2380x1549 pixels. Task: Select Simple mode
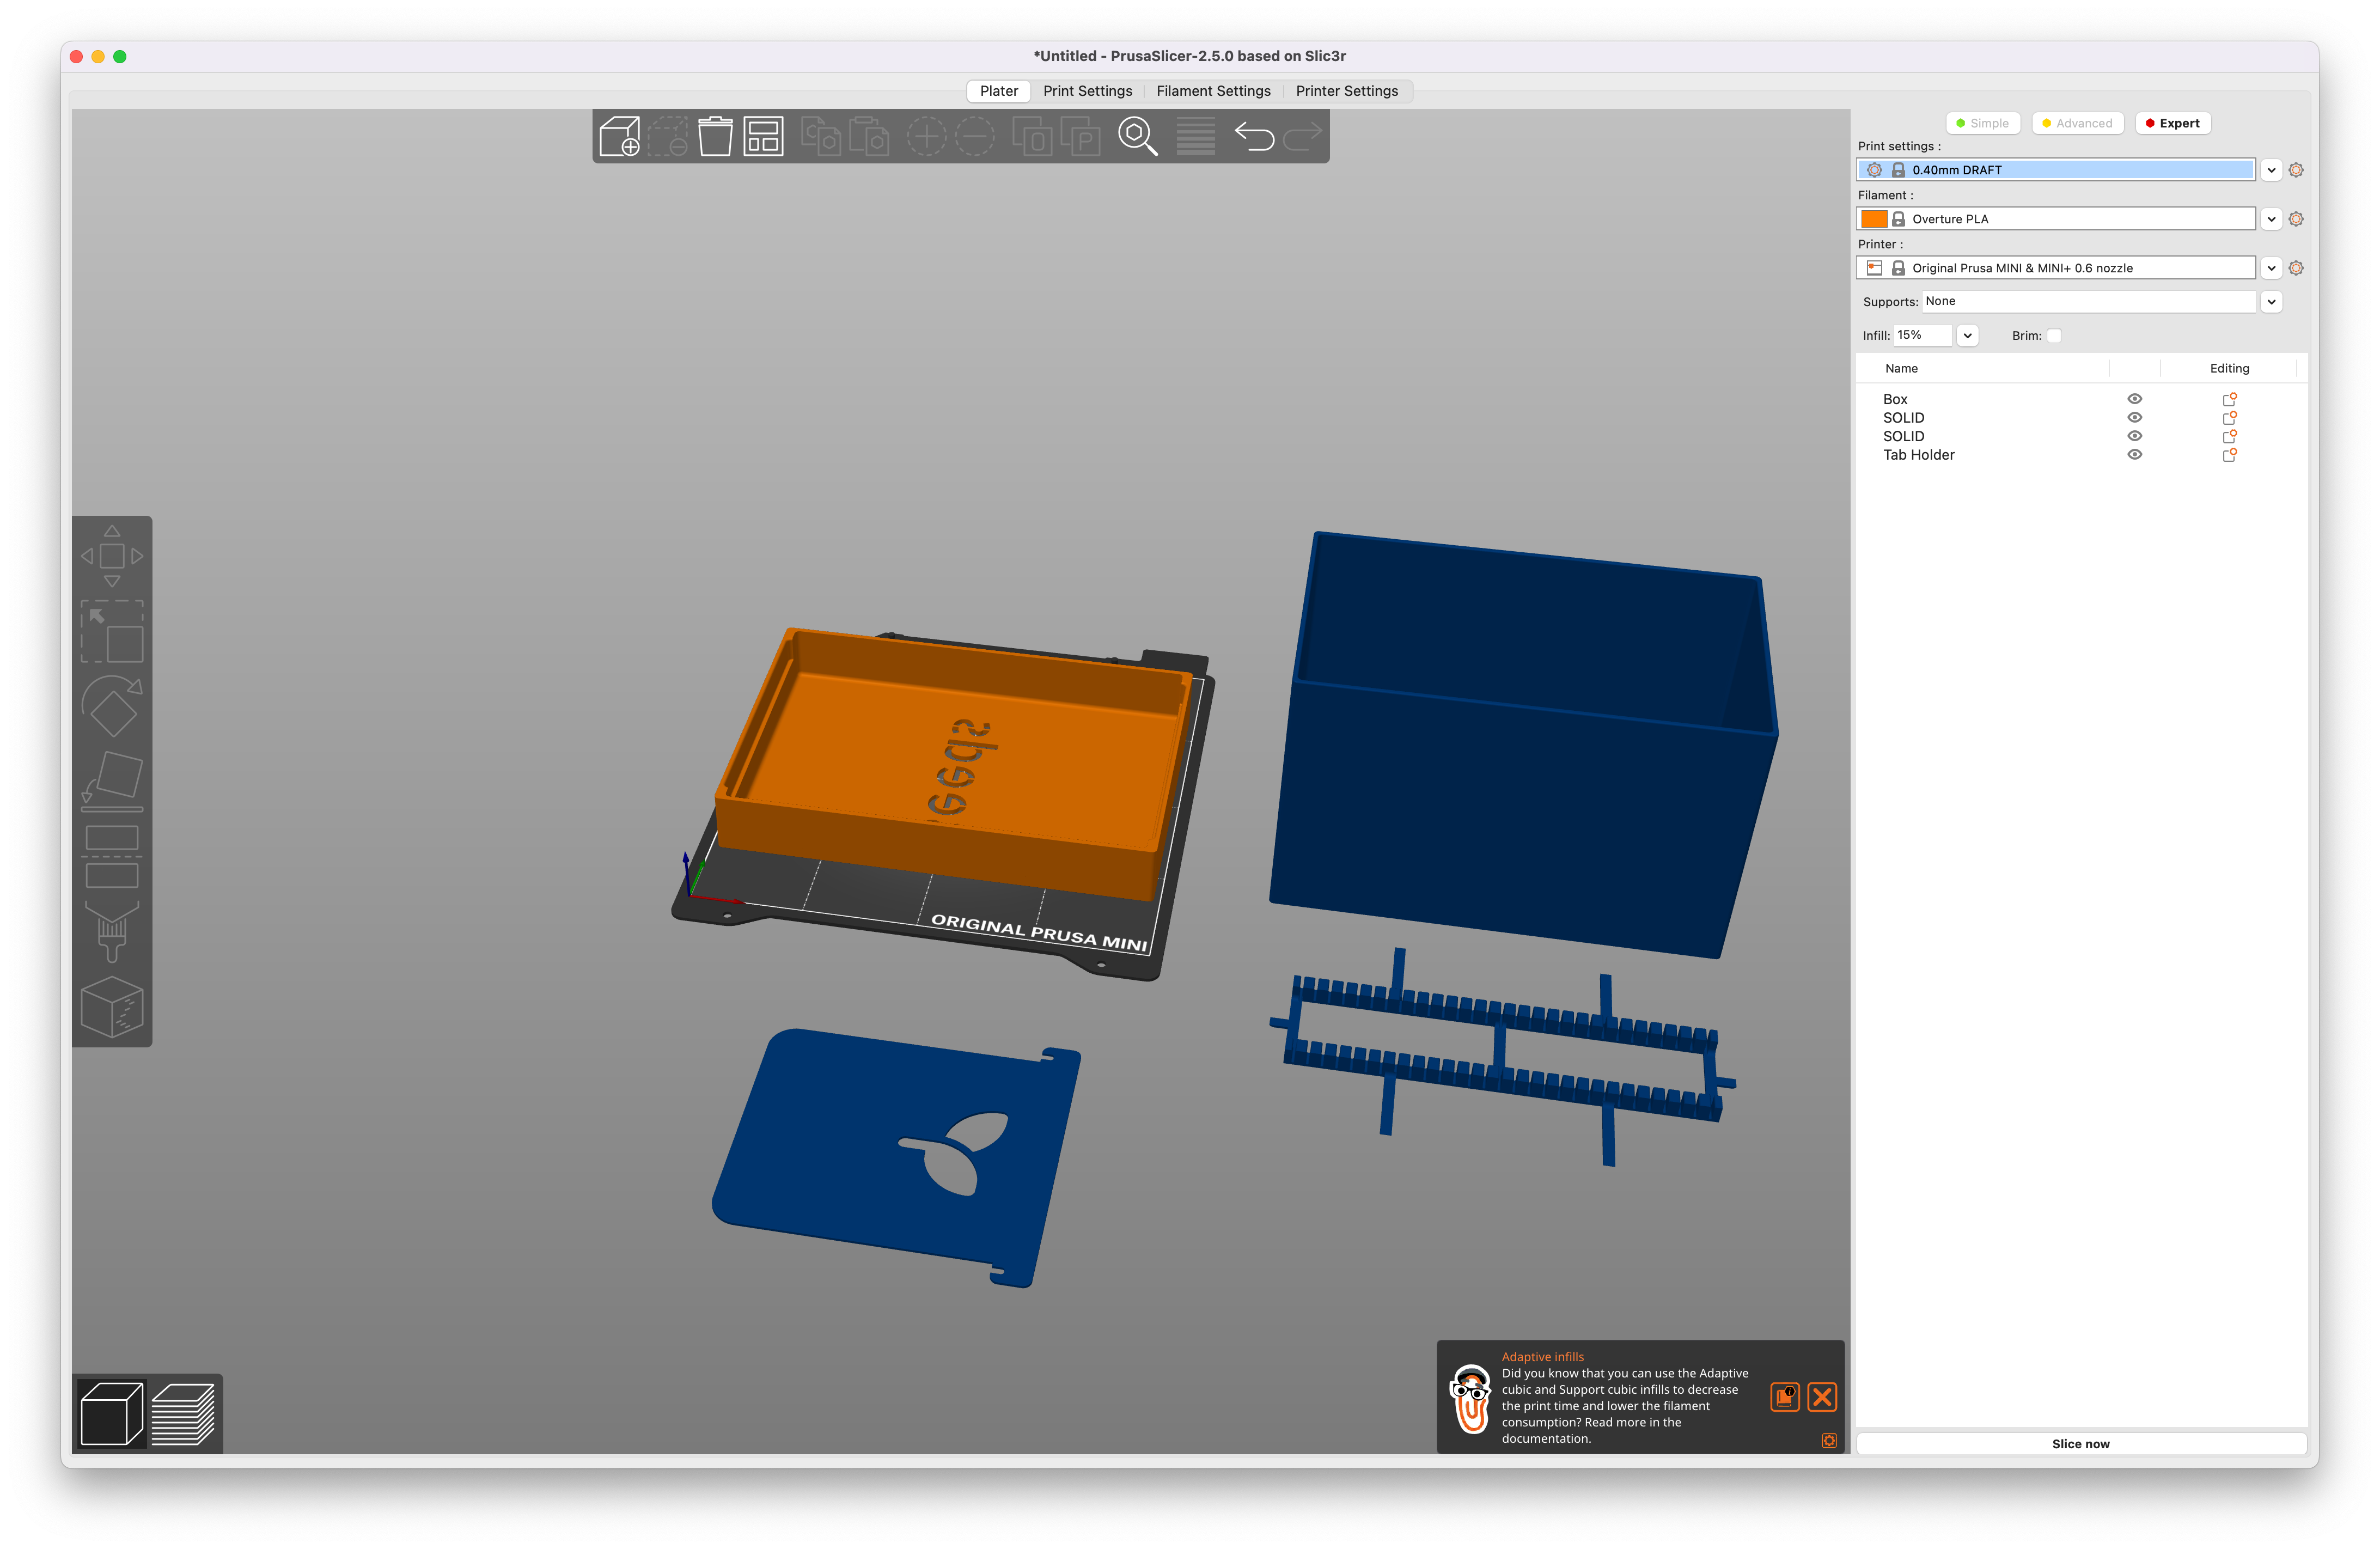1983,123
